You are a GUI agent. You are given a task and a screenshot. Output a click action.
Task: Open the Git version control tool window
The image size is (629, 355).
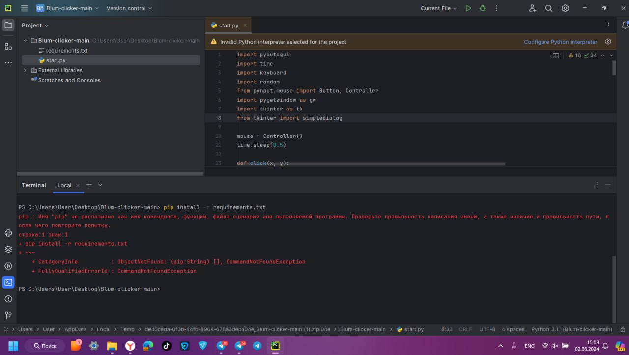point(8,315)
